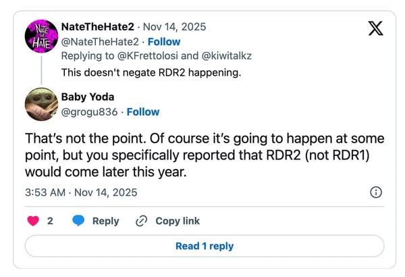Click the Copy link text label
This screenshot has height=277, width=405.
[178, 221]
